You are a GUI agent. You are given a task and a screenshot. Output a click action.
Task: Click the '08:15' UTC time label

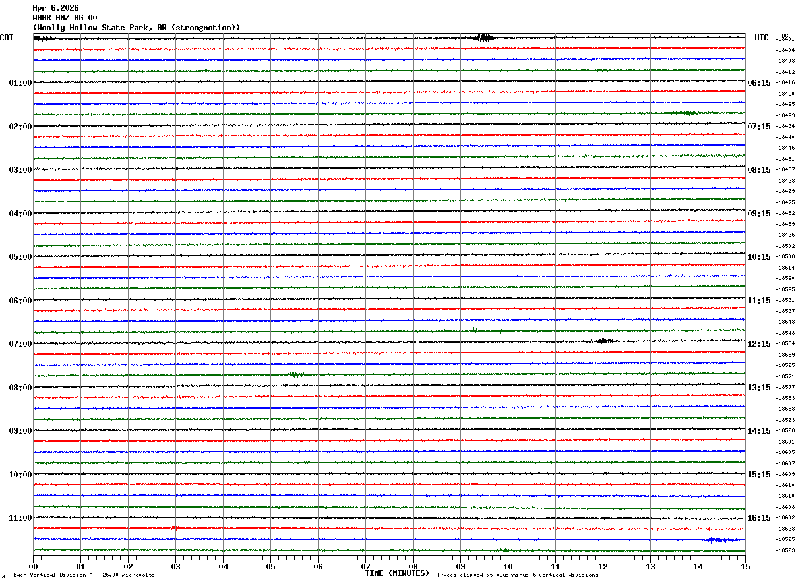click(x=758, y=170)
